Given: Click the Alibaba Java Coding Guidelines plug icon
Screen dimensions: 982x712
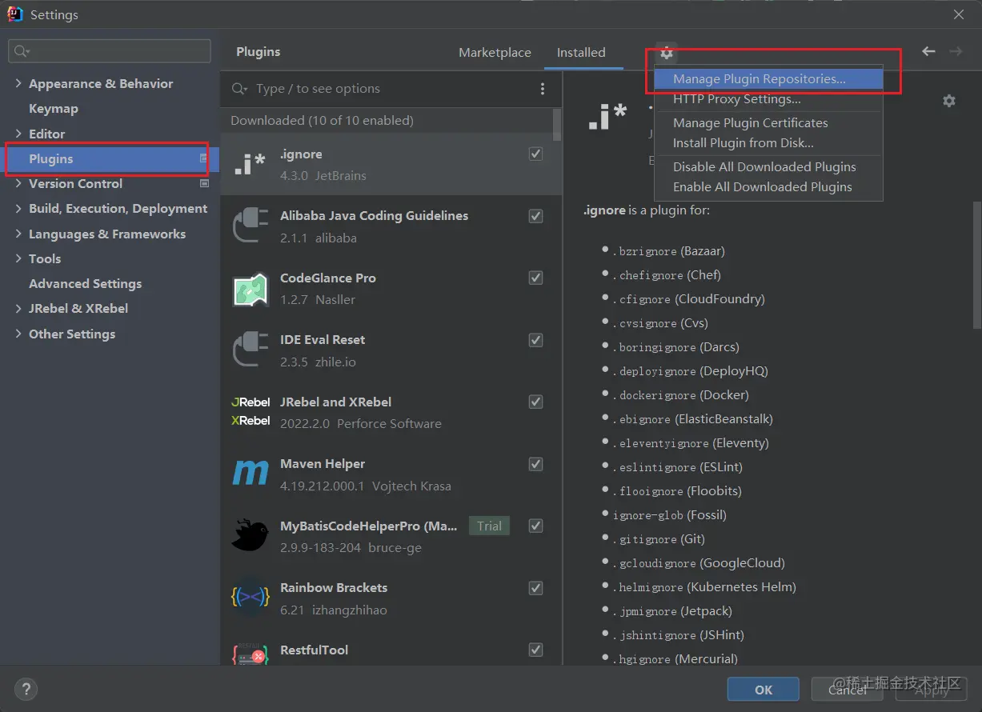Looking at the screenshot, I should 250,226.
